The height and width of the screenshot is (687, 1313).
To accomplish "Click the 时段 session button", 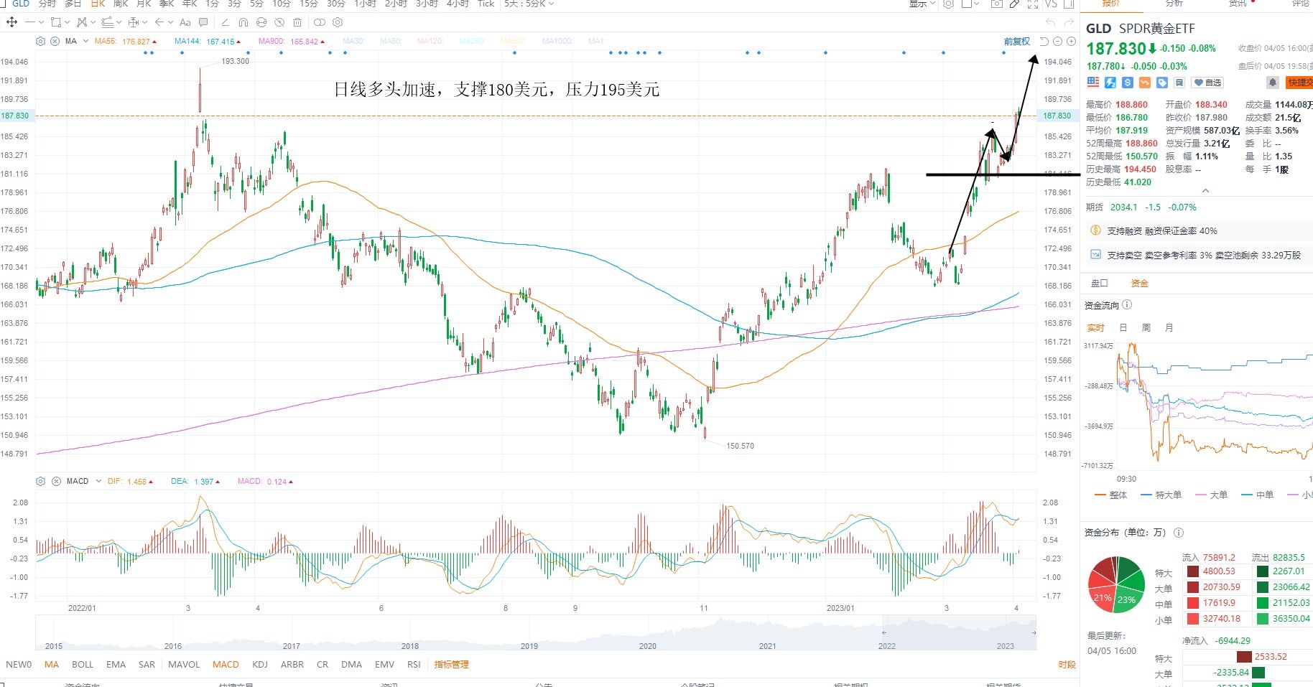I will [1067, 665].
